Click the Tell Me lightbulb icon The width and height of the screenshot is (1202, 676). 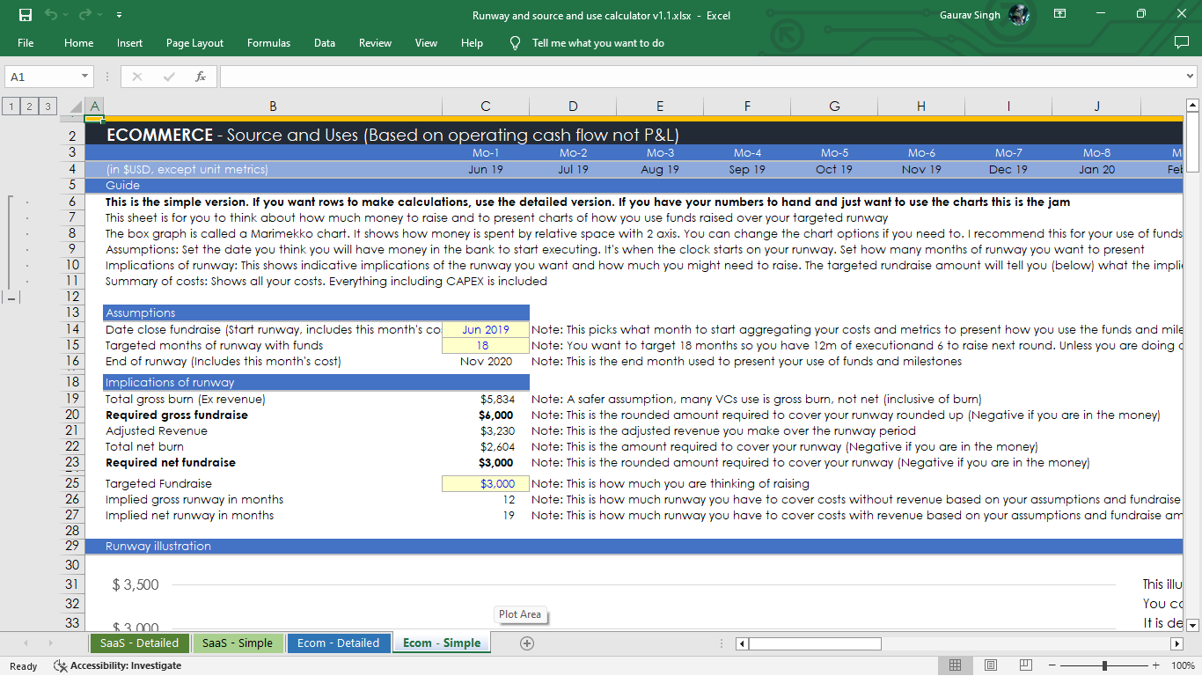(515, 42)
